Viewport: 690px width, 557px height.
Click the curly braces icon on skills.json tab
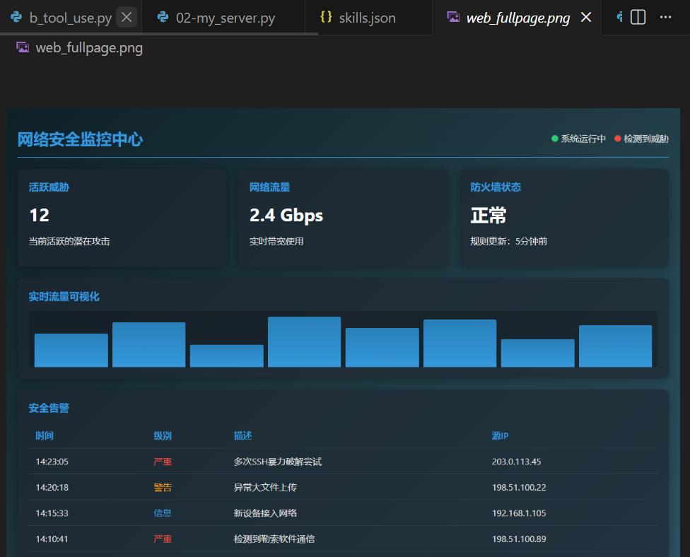point(326,18)
